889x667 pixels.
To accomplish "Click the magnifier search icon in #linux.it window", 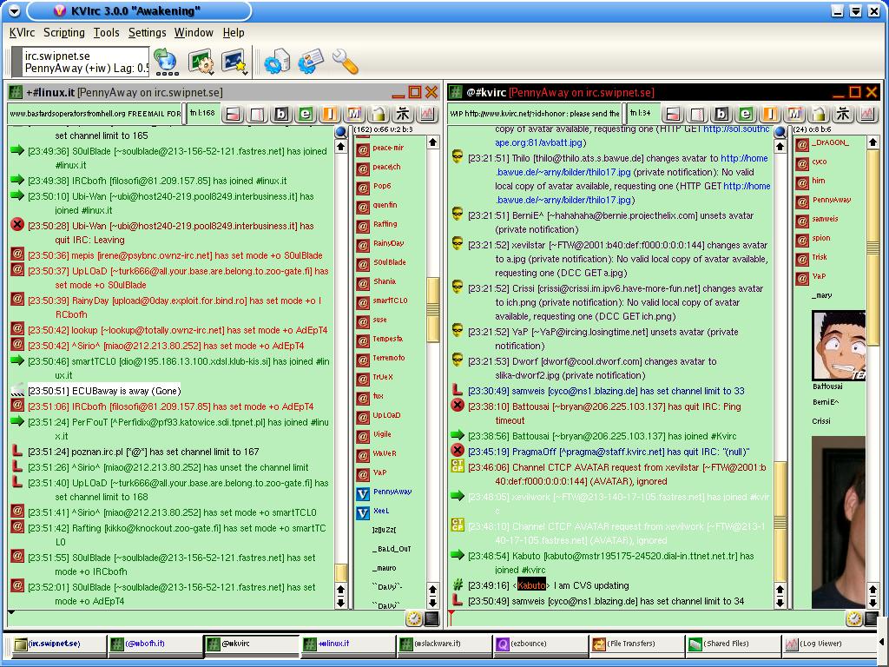I will (340, 132).
